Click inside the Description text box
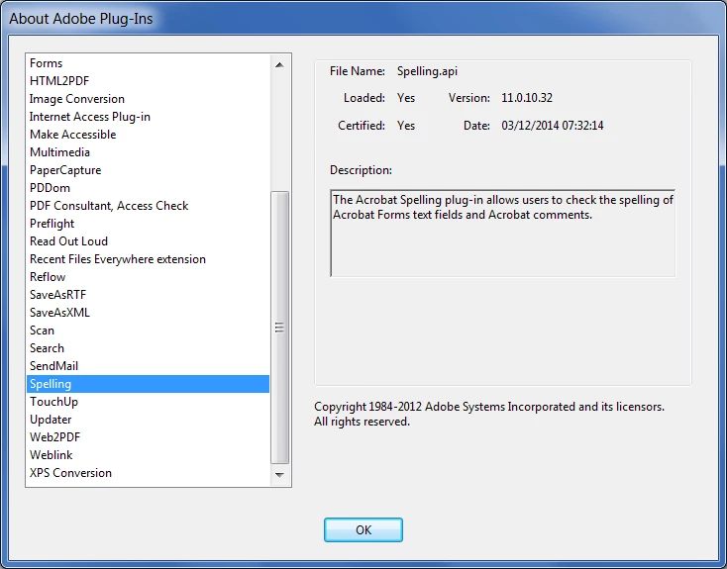 502,234
